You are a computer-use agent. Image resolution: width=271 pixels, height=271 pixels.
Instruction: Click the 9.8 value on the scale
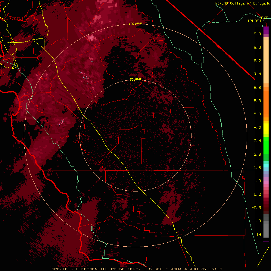pyautogui.click(x=257, y=34)
